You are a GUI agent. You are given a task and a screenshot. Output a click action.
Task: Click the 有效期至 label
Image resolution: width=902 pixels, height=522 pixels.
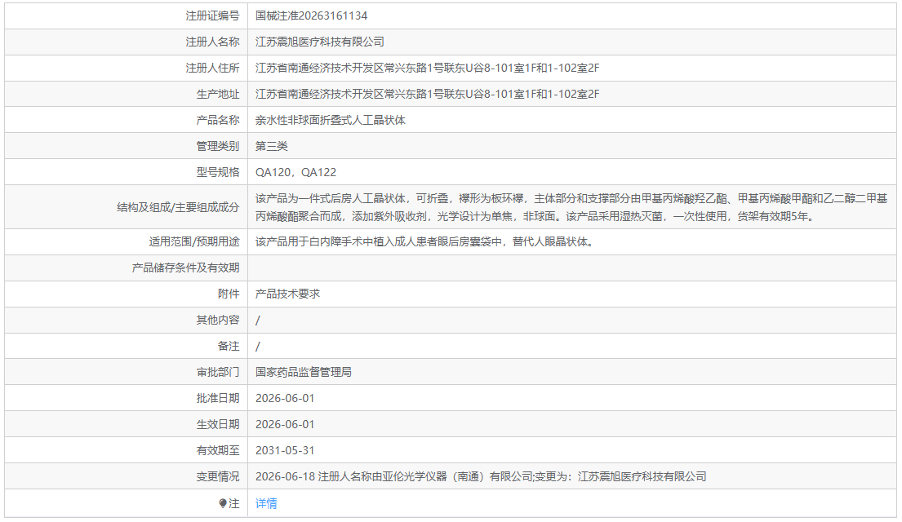click(218, 451)
